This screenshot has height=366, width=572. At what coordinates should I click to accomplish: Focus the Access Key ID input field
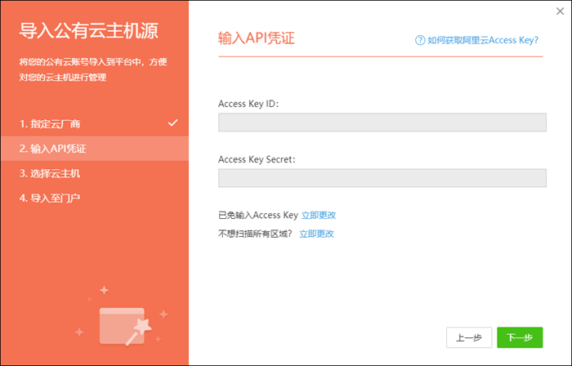pyautogui.click(x=382, y=123)
